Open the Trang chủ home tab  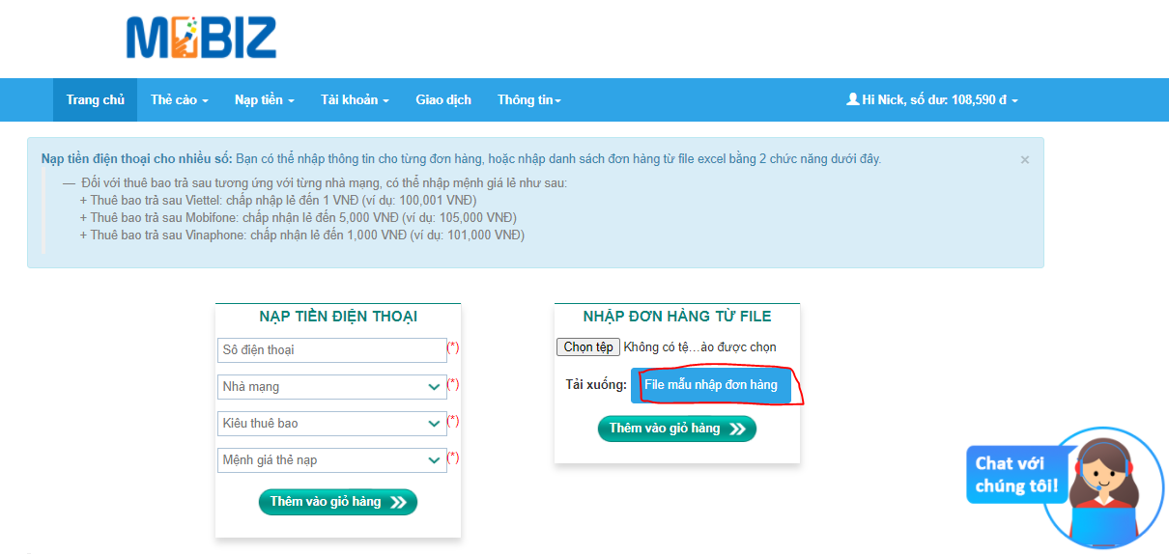[95, 100]
